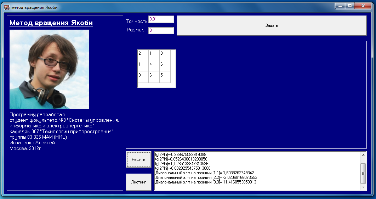Click the output scrollbar down arrow
This screenshot has height=199, width=376.
(363, 187)
